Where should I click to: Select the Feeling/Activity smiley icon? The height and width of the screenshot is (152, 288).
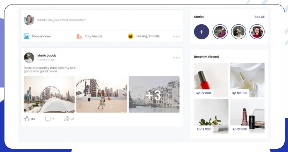tap(131, 36)
